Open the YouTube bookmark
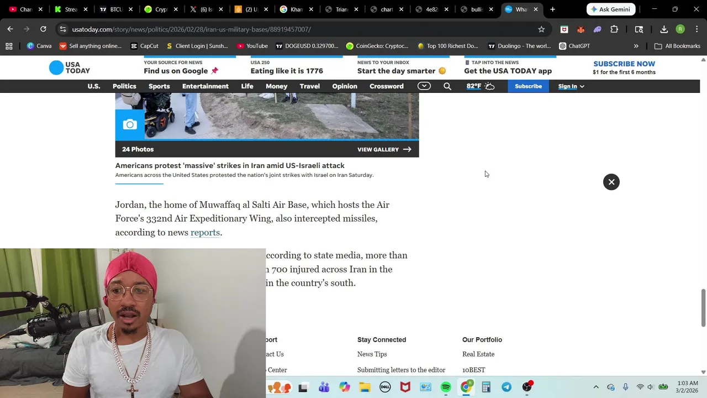 [x=252, y=46]
